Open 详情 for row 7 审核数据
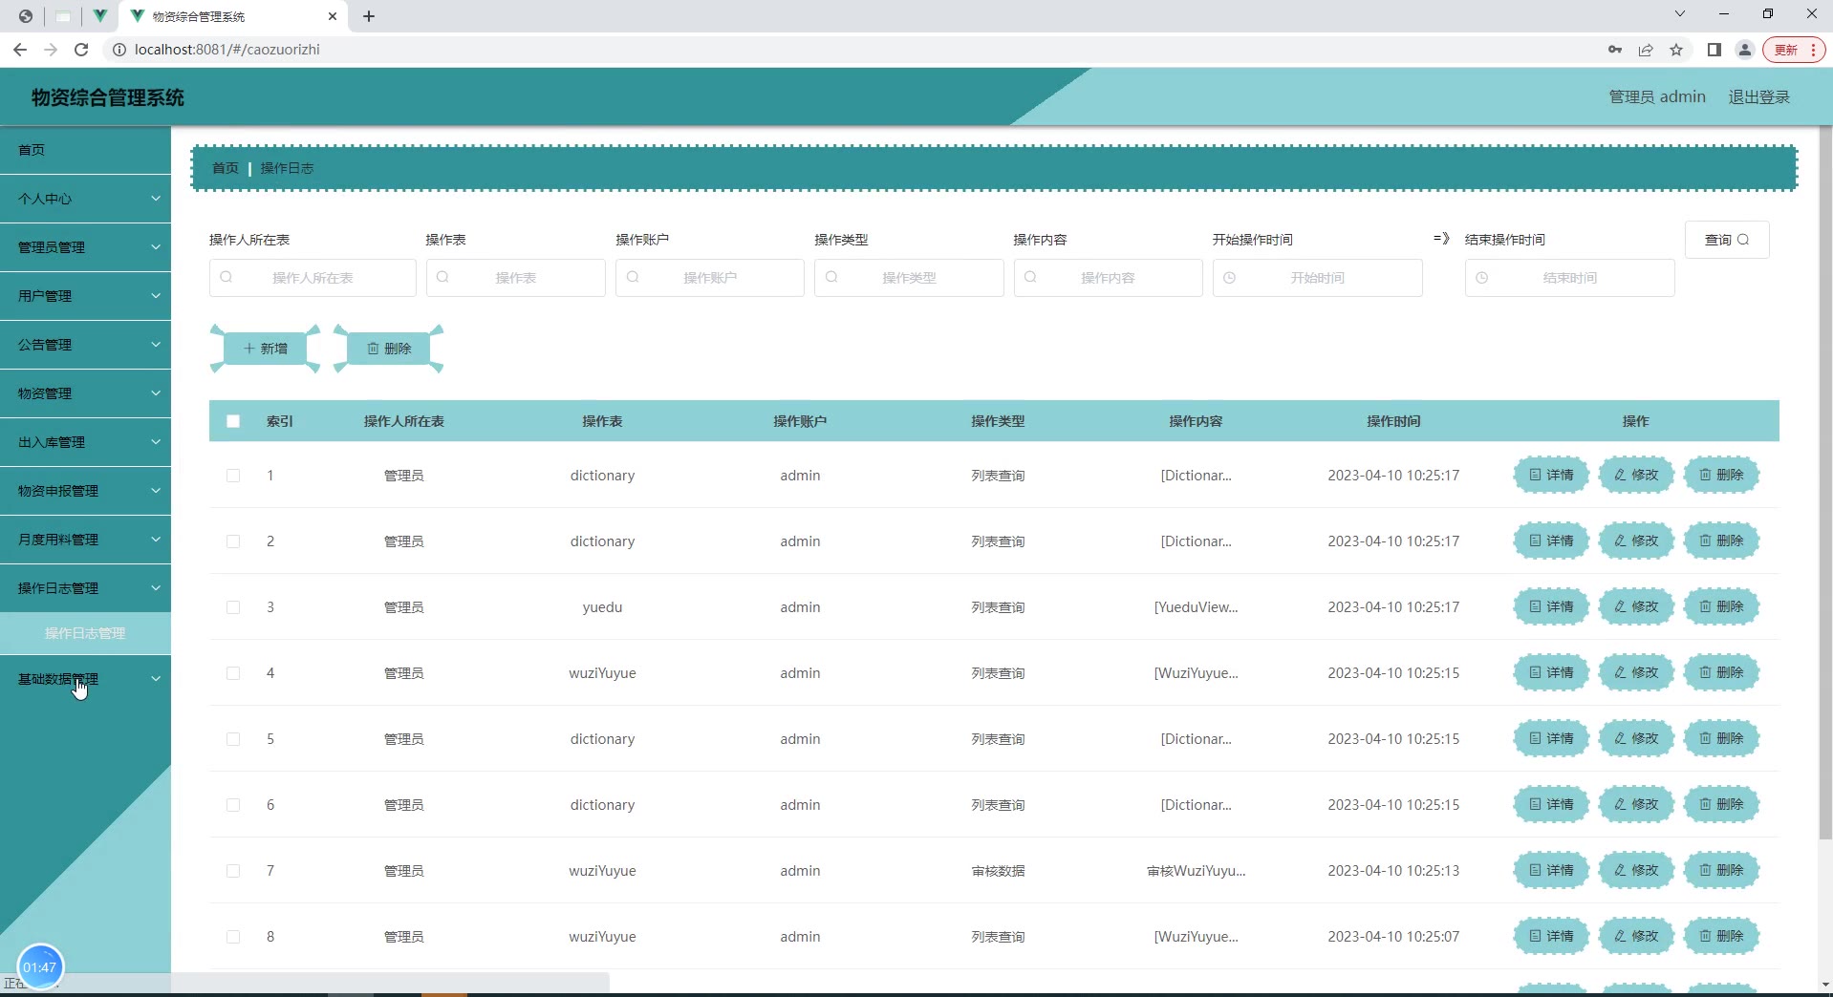The width and height of the screenshot is (1833, 997). click(x=1551, y=870)
